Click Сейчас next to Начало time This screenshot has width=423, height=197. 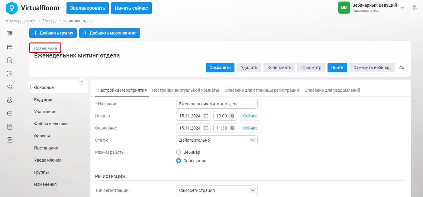click(250, 116)
